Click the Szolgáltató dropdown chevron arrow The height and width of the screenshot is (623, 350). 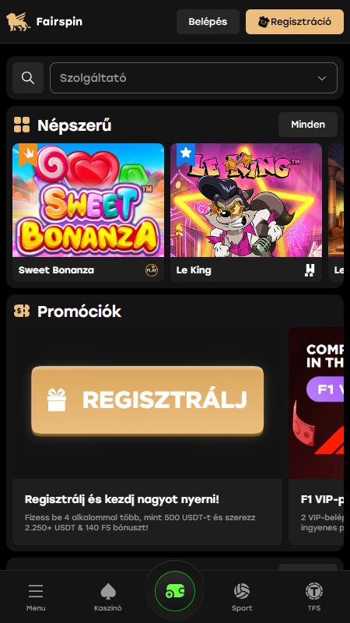click(x=322, y=79)
